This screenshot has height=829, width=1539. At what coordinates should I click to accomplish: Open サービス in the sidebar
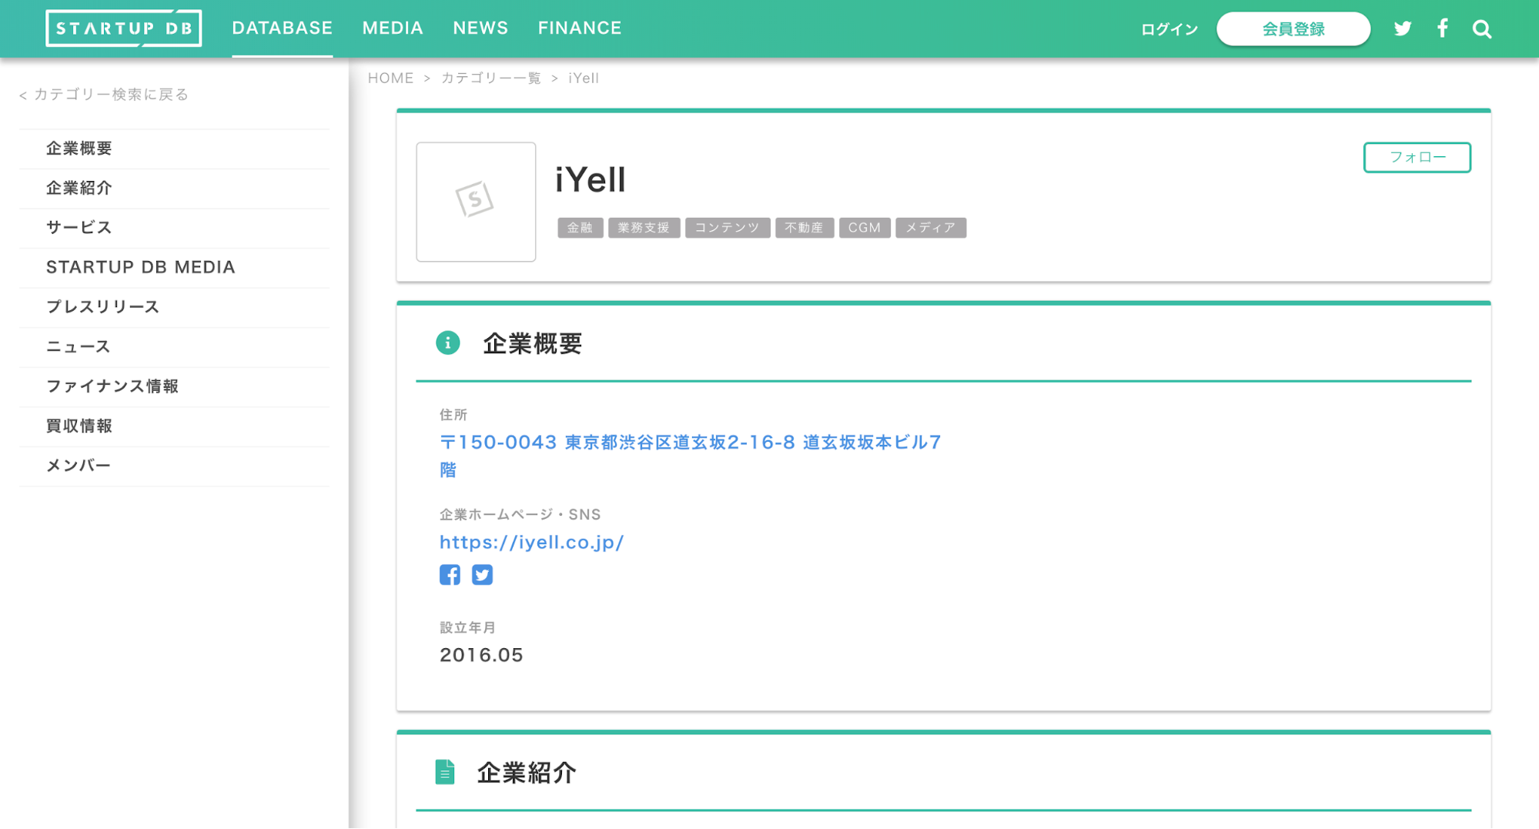tap(174, 228)
